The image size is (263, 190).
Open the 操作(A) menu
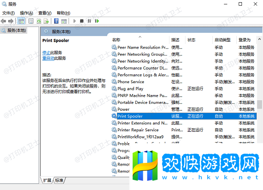click(x=26, y=13)
